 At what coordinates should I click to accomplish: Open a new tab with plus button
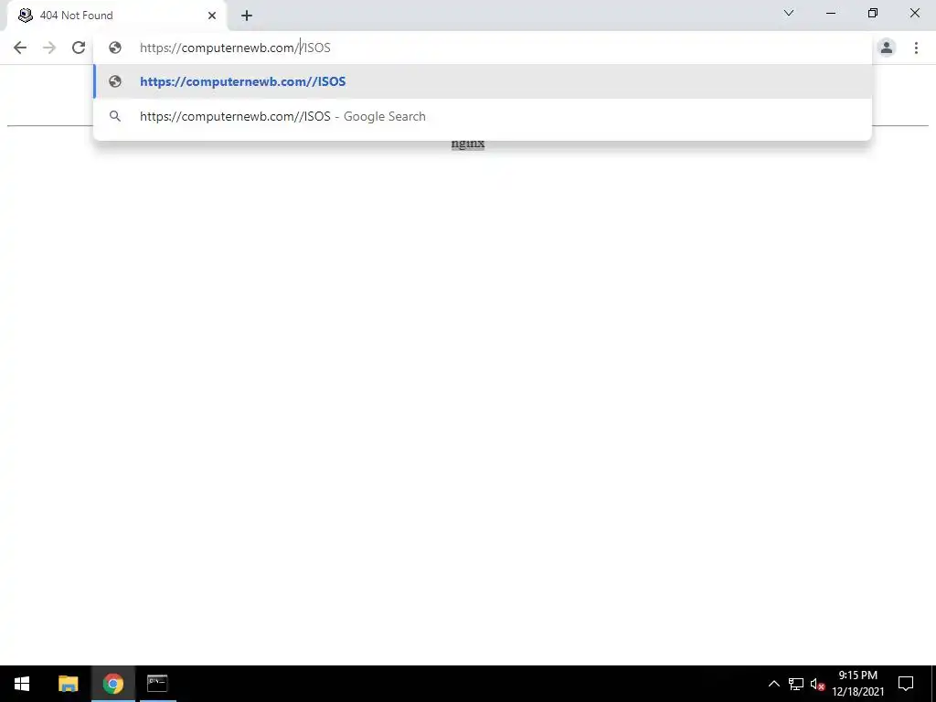coord(247,16)
